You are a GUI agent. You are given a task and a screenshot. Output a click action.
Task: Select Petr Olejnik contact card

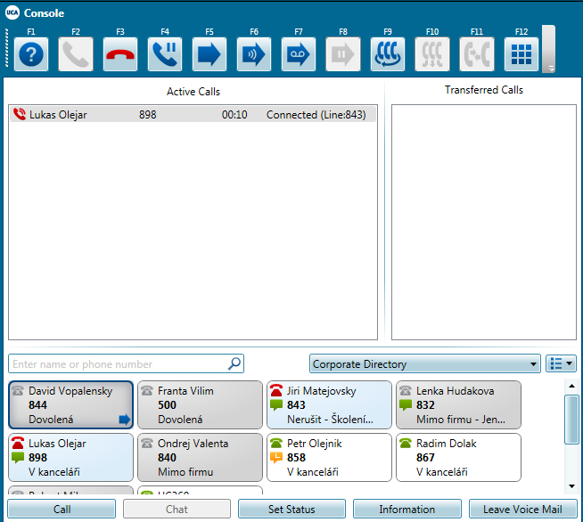pyautogui.click(x=330, y=457)
